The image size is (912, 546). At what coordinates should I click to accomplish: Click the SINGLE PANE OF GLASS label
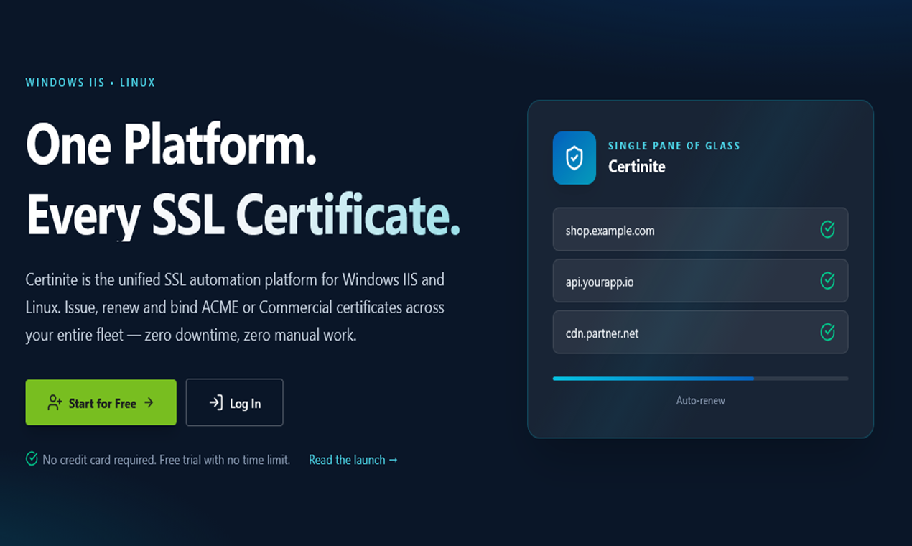(x=674, y=146)
